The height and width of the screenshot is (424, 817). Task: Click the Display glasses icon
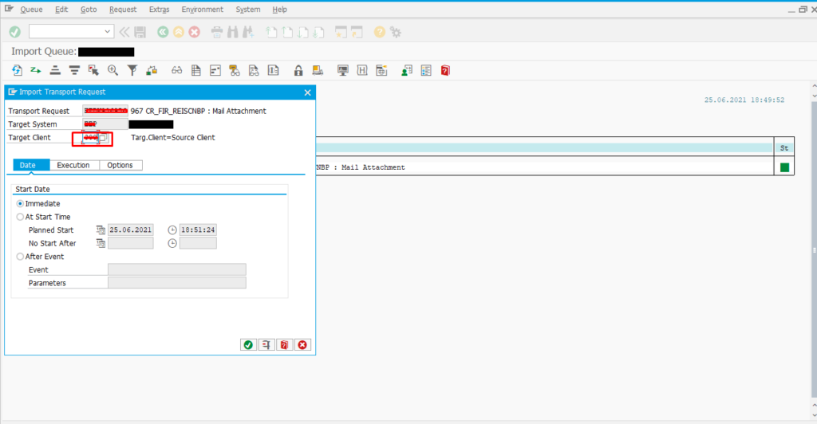tap(176, 70)
